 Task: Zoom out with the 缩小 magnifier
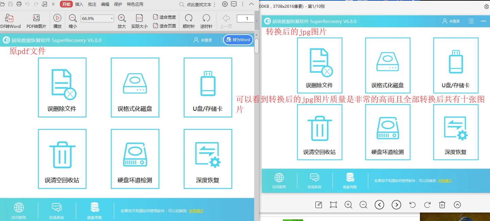73,21
